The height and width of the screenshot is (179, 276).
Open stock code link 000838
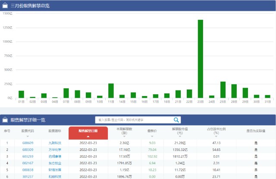tap(28, 170)
